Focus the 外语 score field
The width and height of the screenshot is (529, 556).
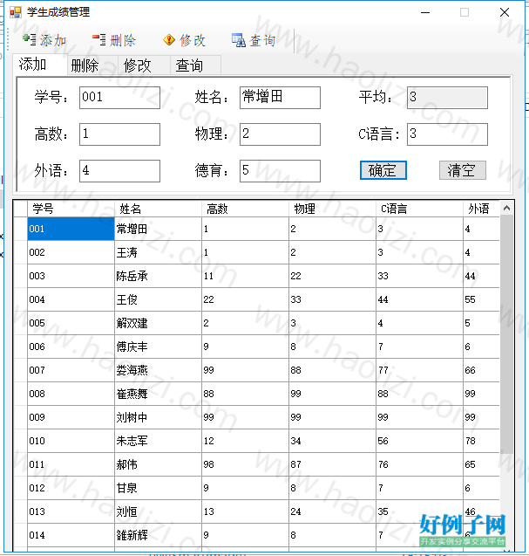tap(119, 171)
